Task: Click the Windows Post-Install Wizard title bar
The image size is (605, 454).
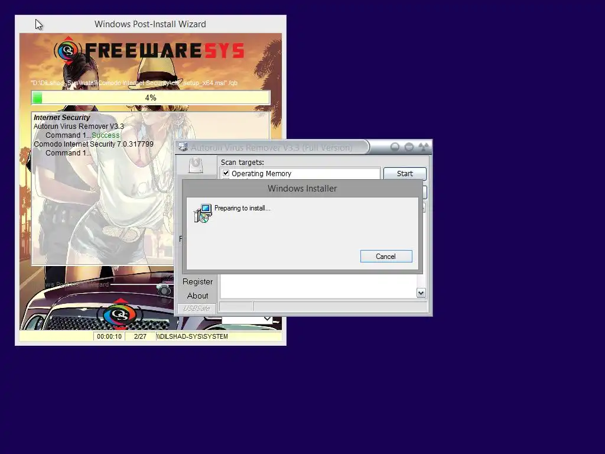Action: click(151, 24)
